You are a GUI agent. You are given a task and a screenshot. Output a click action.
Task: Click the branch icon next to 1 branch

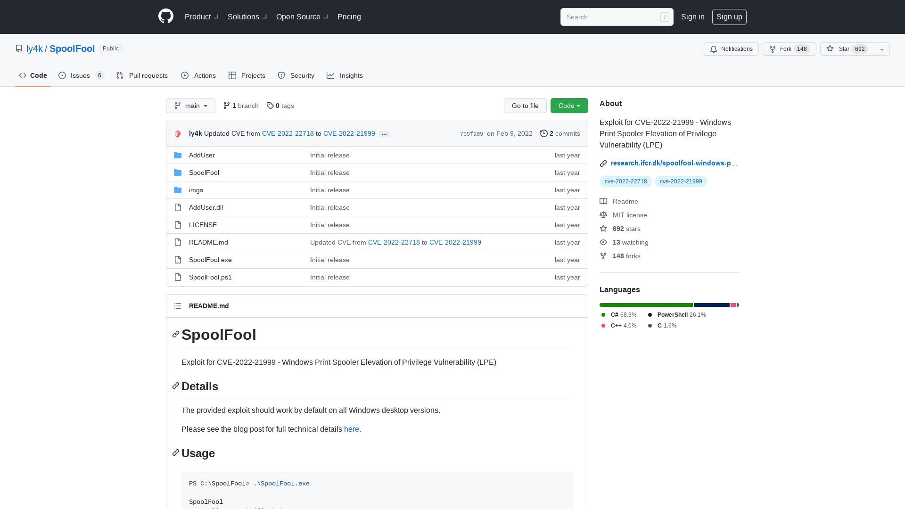point(227,106)
